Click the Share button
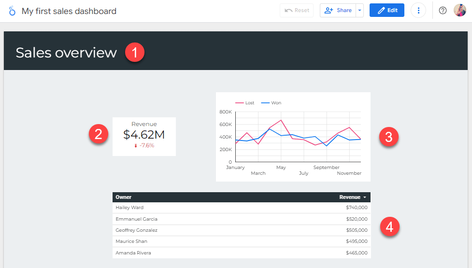The width and height of the screenshot is (472, 268). click(338, 11)
